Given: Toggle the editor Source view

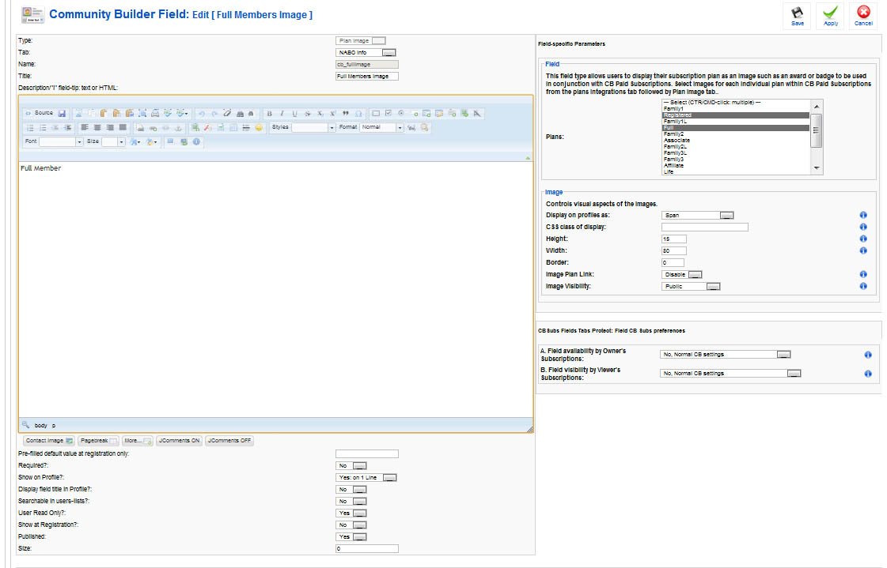Looking at the screenshot, I should [39, 114].
